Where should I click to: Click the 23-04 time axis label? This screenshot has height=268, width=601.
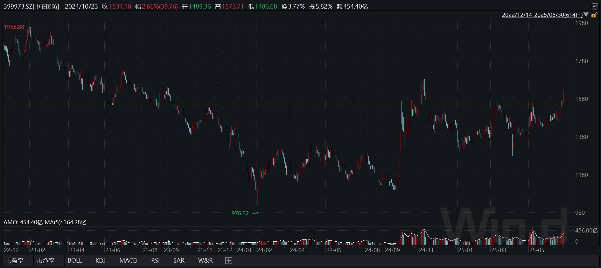pos(77,250)
